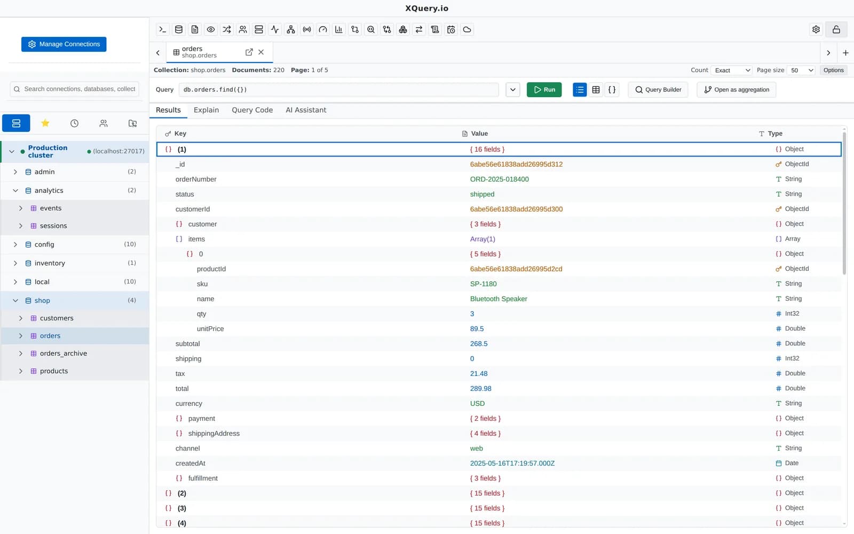Click the cloud toolbar icon

pos(467,29)
